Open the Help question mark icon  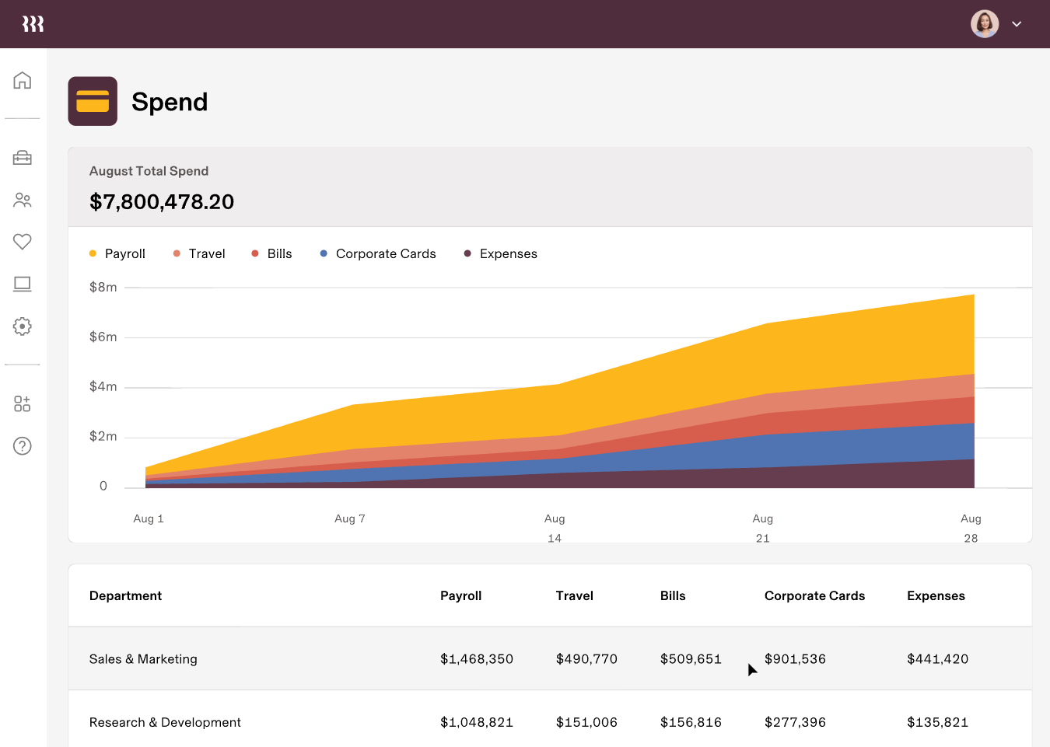23,445
